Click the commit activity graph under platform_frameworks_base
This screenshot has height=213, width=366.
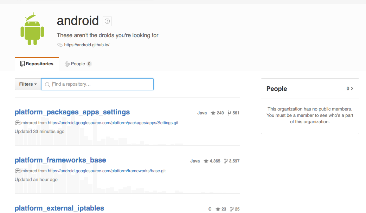coord(127,189)
